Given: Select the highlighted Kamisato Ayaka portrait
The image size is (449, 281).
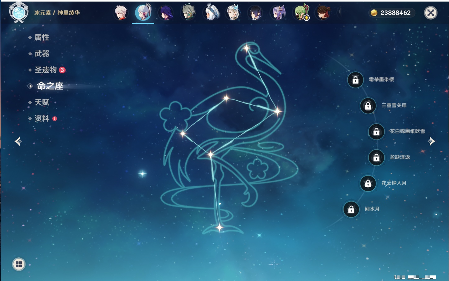Looking at the screenshot, I should point(143,13).
